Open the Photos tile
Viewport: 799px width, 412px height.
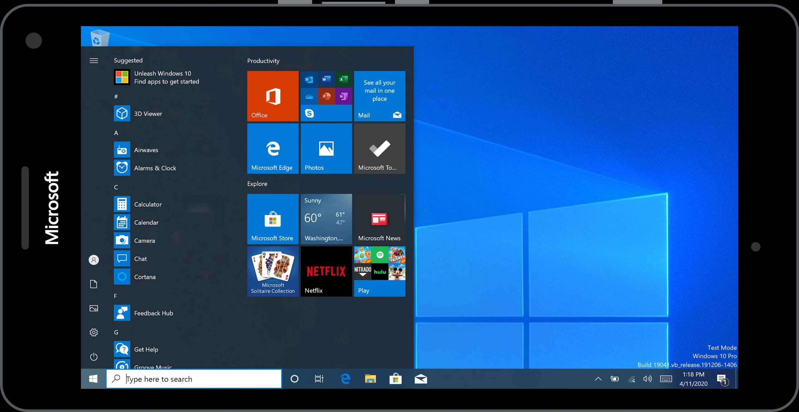326,148
